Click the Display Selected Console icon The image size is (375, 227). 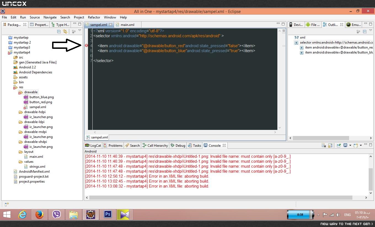coord(345,145)
